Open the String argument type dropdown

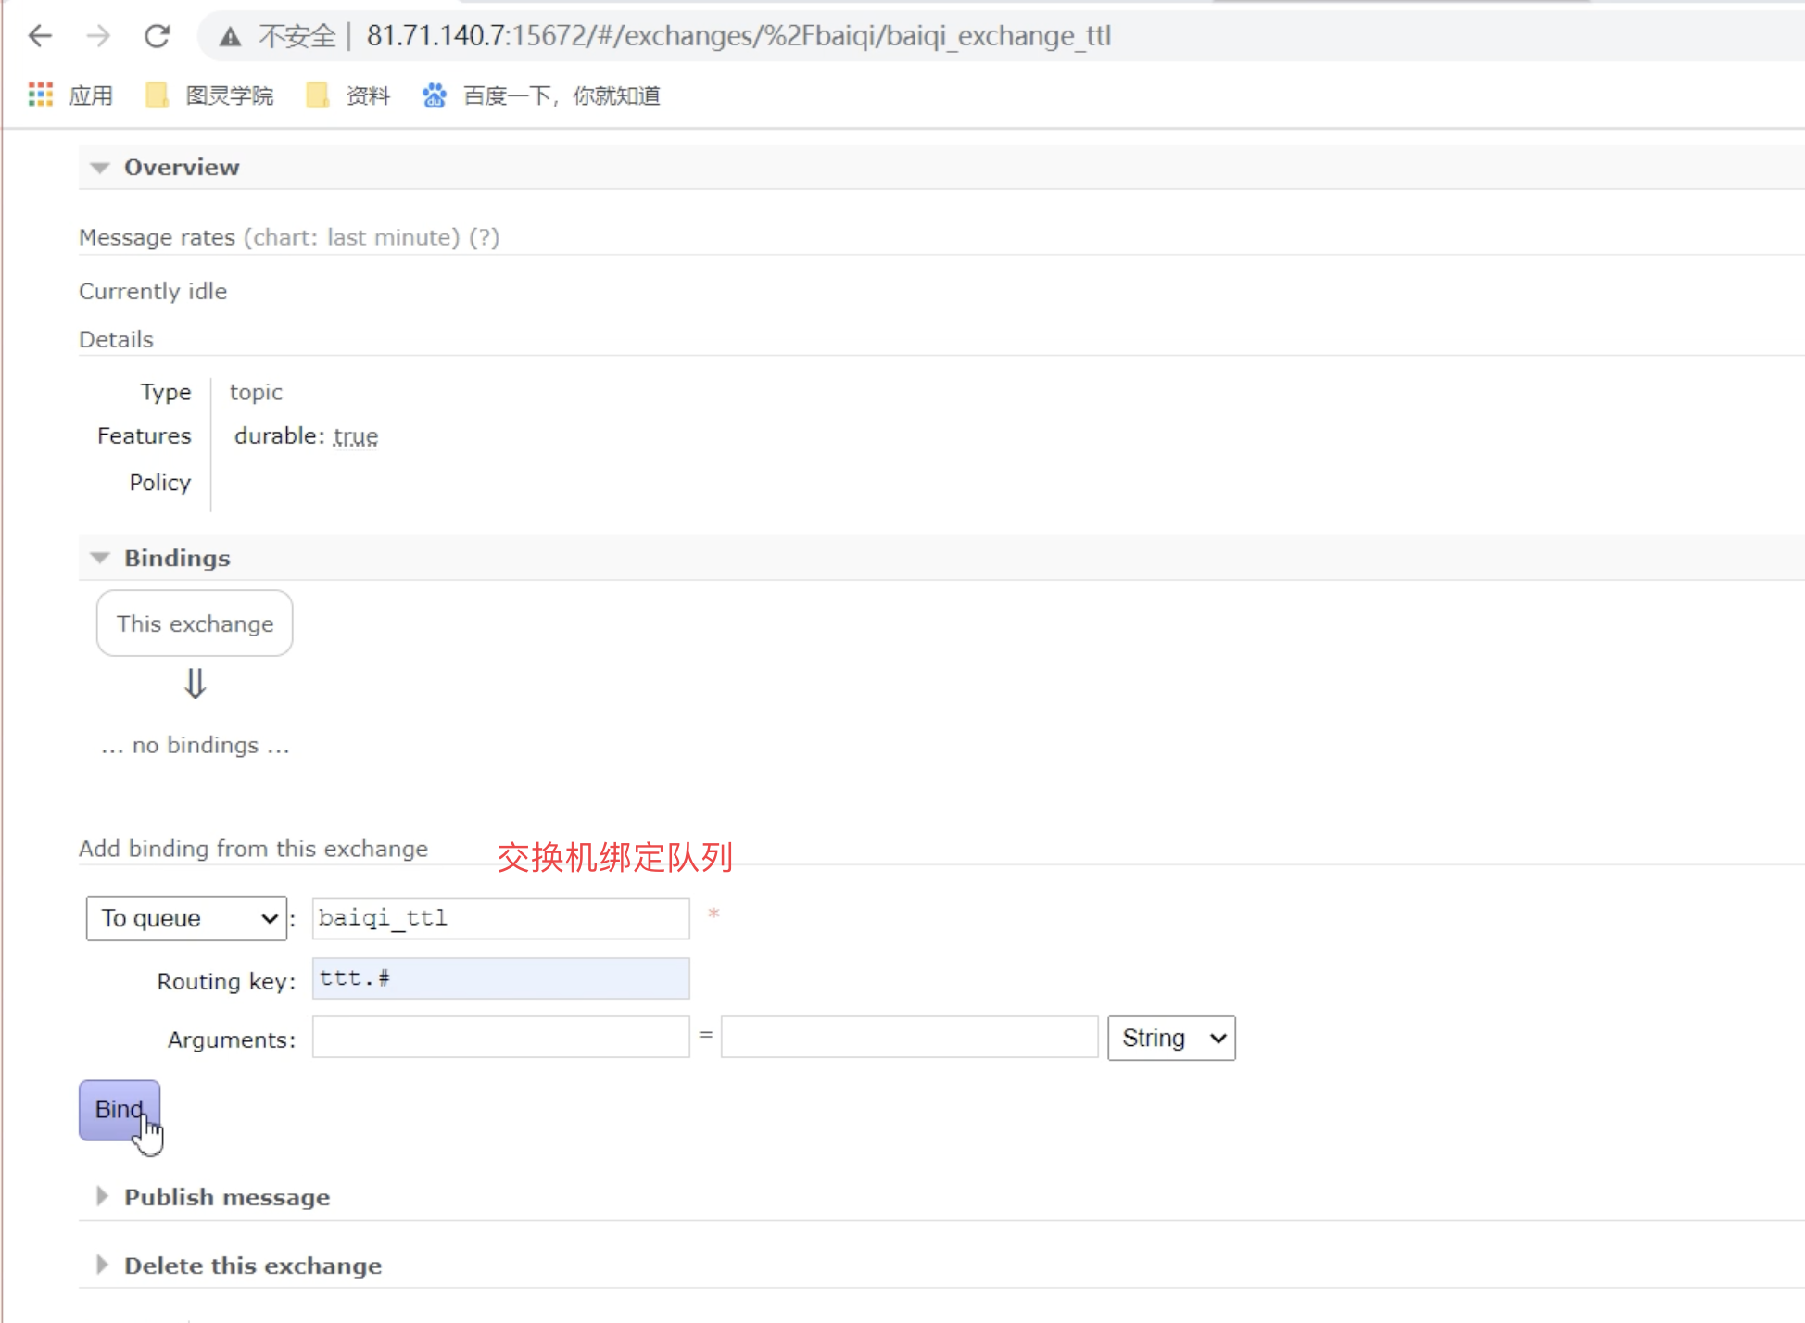click(x=1170, y=1038)
